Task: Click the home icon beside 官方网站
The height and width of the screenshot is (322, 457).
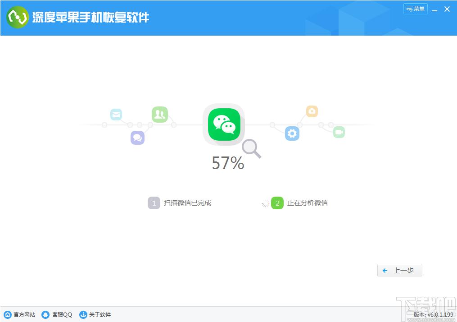Action: pos(8,315)
